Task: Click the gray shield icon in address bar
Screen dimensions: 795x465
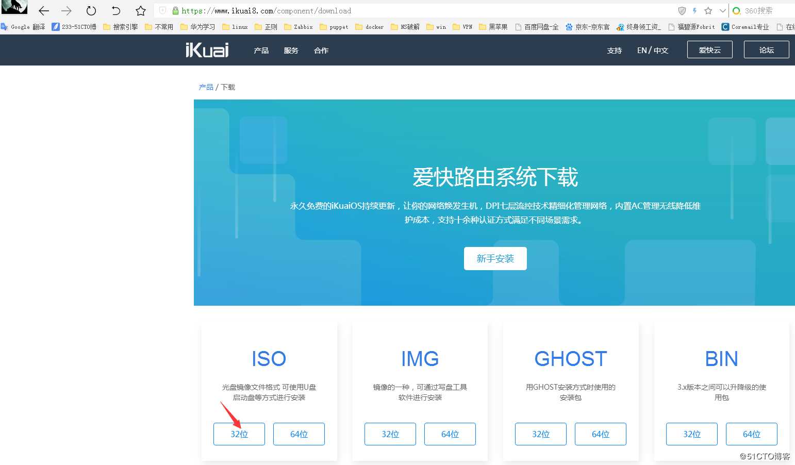Action: click(682, 11)
